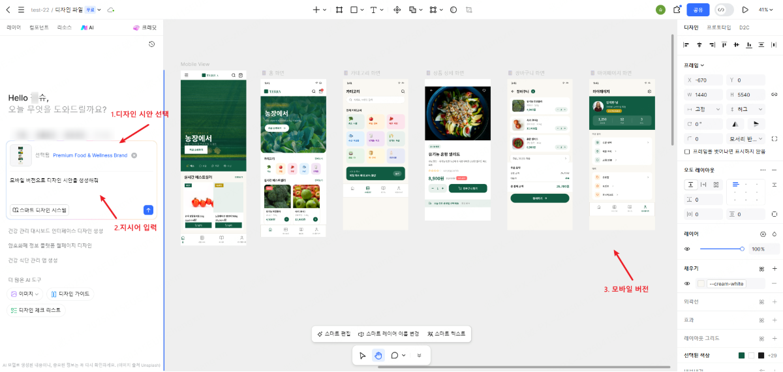Switch to the 컴포넌트 tab
Viewport: 783px width, 372px height.
tap(39, 27)
